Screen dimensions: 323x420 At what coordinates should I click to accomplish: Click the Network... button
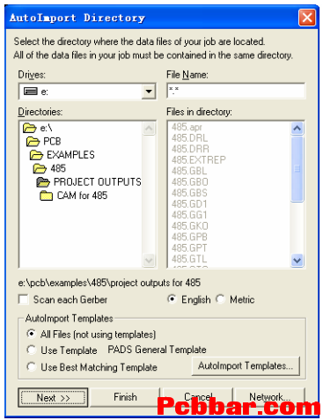(270, 397)
